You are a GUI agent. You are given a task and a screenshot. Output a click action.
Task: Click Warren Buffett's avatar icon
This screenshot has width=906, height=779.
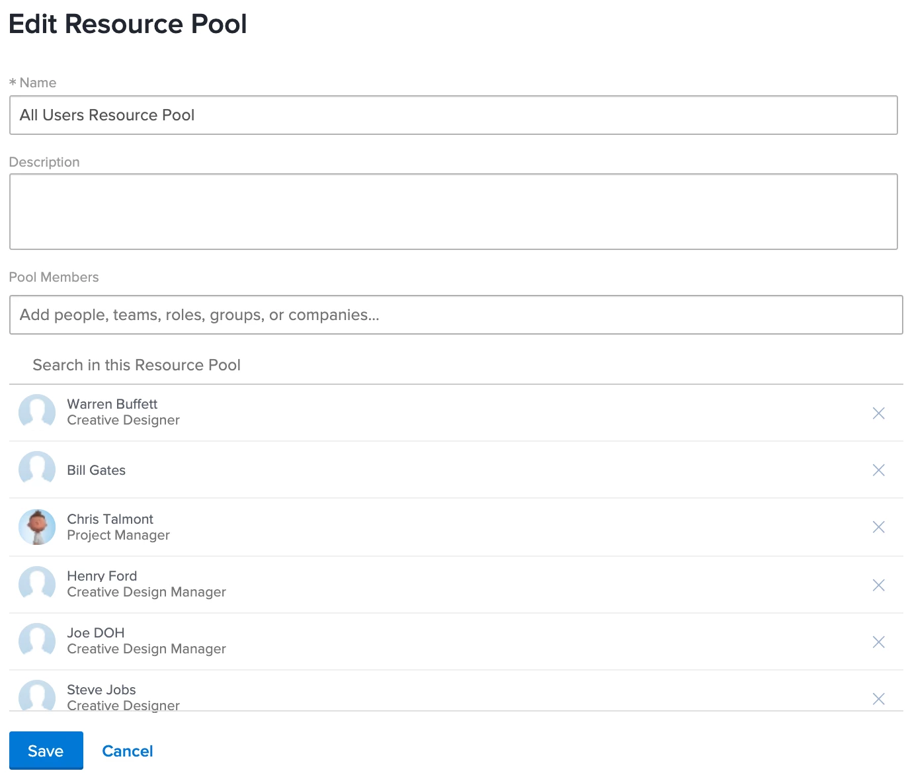pos(37,413)
